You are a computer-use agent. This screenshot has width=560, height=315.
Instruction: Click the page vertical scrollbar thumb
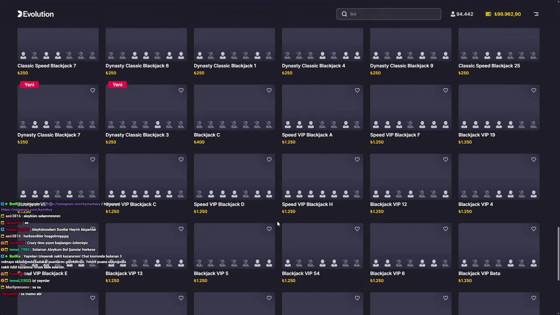pyautogui.click(x=558, y=254)
